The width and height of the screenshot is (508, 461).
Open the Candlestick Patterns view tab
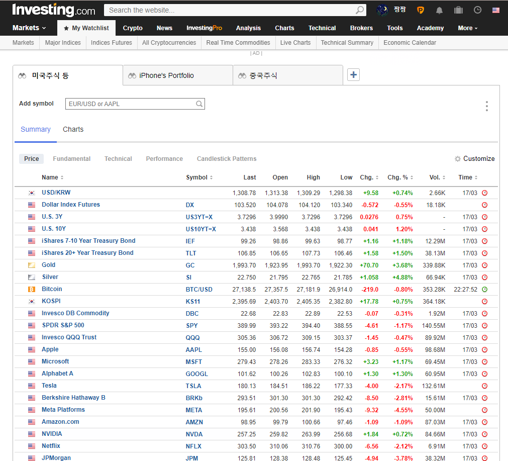(227, 158)
